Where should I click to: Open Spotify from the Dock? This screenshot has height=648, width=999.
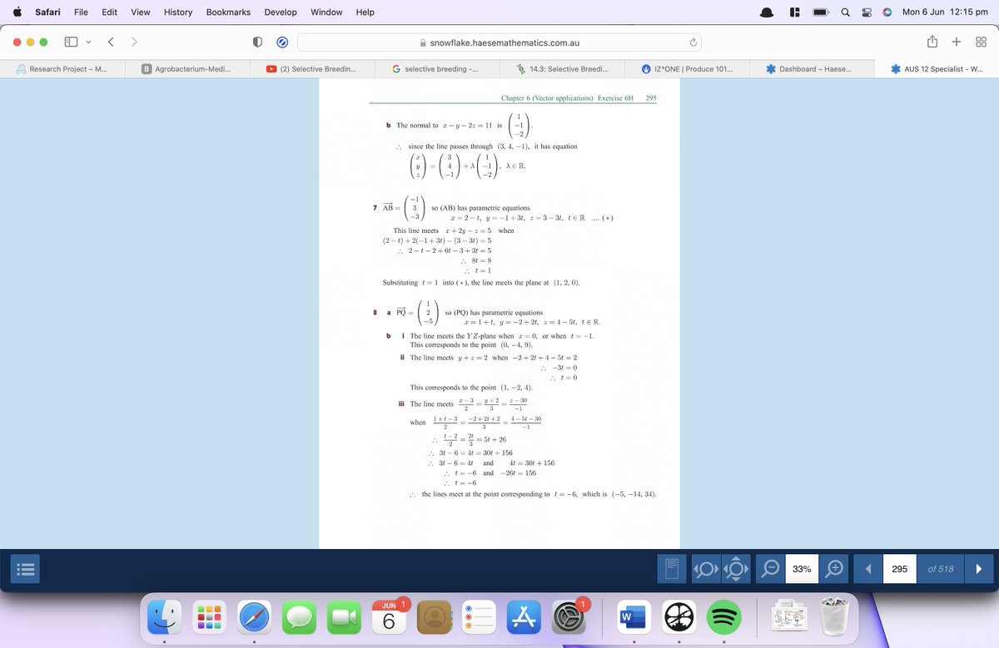(x=724, y=619)
